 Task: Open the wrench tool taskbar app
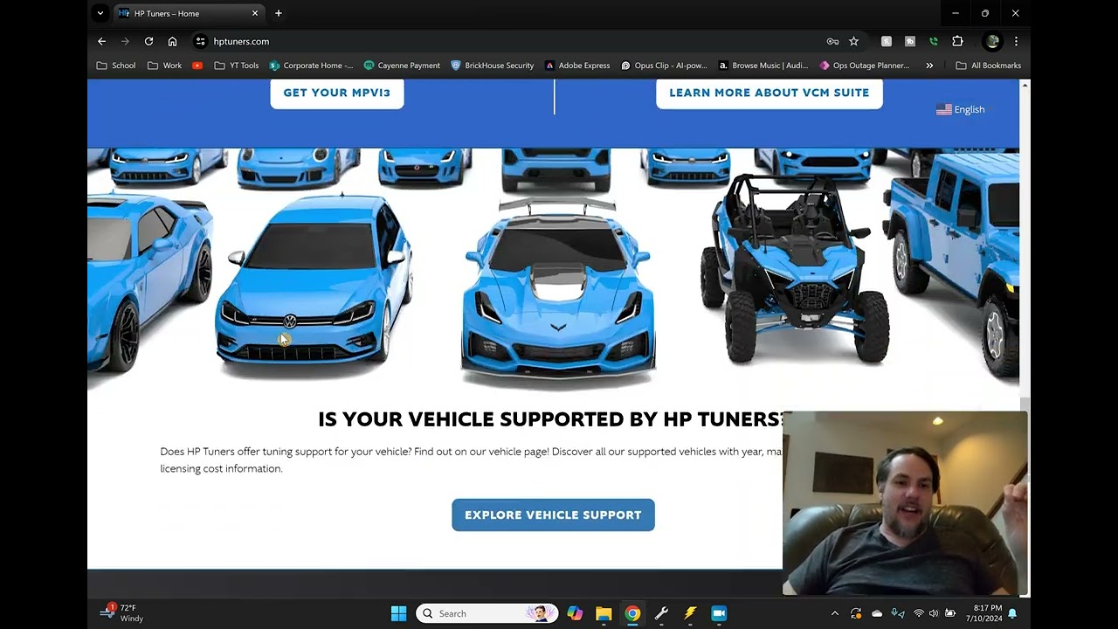(x=661, y=613)
